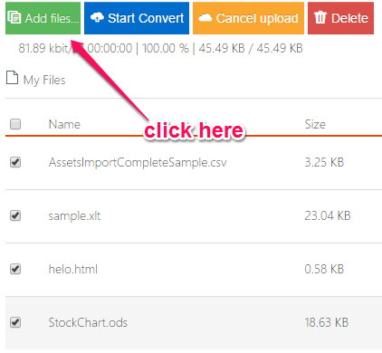The width and height of the screenshot is (382, 353).
Task: Click the Add files document icon
Action: tap(14, 17)
